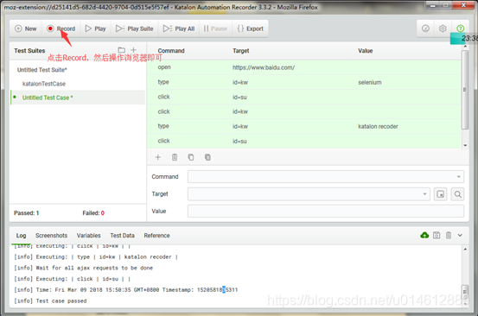This screenshot has height=316, width=478.
Task: Click the Command column header
Action: (x=171, y=51)
